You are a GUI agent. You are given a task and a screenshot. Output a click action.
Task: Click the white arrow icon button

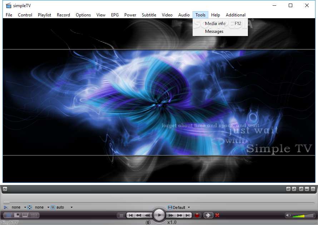point(208,215)
